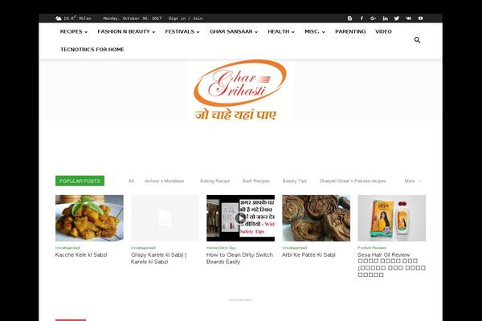Image resolution: width=482 pixels, height=321 pixels.
Task: Click the Product Reviews category label
Action: pyautogui.click(x=372, y=248)
